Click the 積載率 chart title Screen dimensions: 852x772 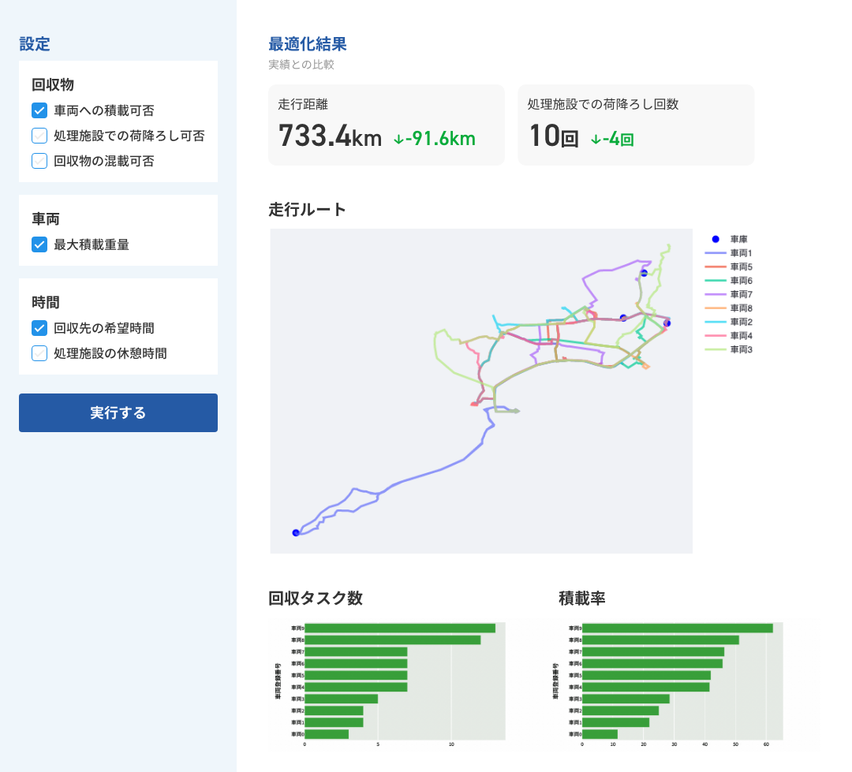pos(582,599)
